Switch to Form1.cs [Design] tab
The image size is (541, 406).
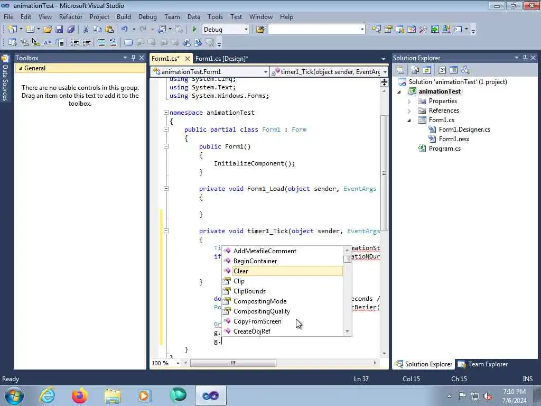(x=221, y=59)
